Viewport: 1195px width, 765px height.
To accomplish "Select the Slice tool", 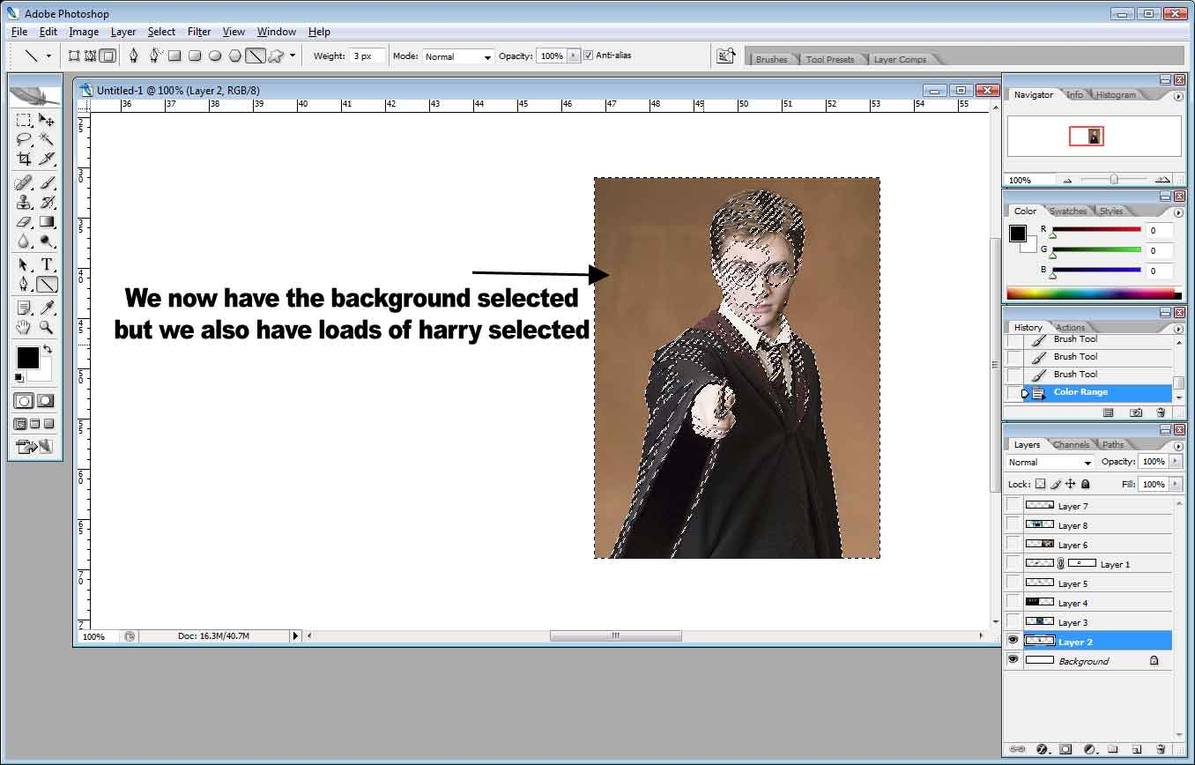I will 47,159.
